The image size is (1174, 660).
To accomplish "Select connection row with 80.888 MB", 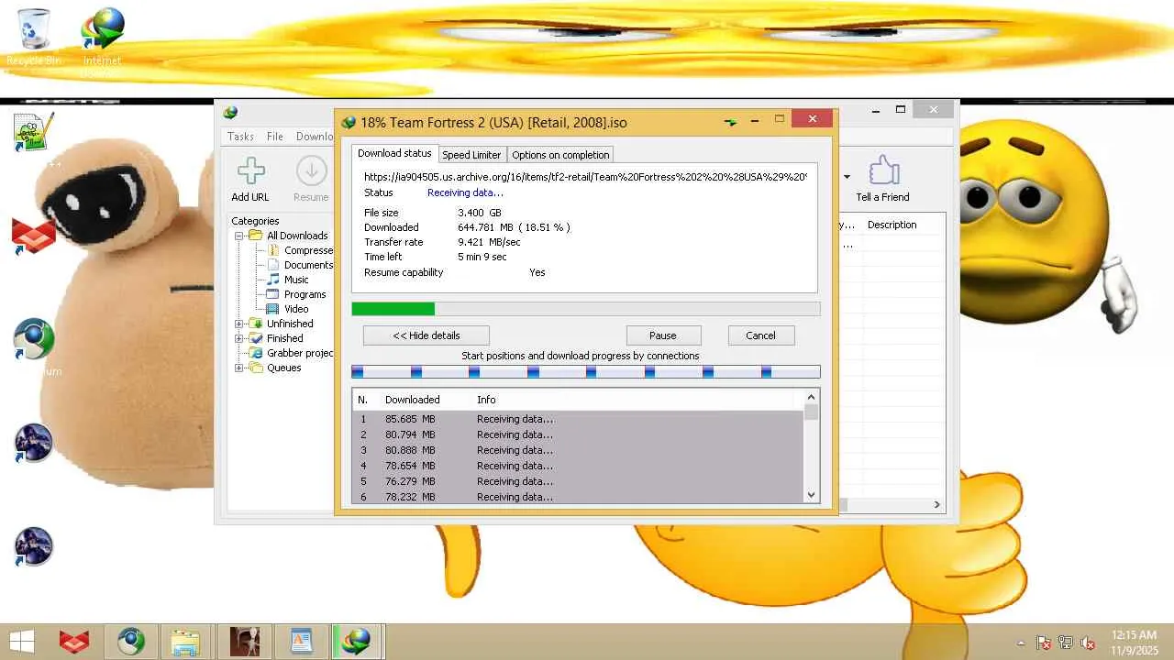I will point(578,450).
